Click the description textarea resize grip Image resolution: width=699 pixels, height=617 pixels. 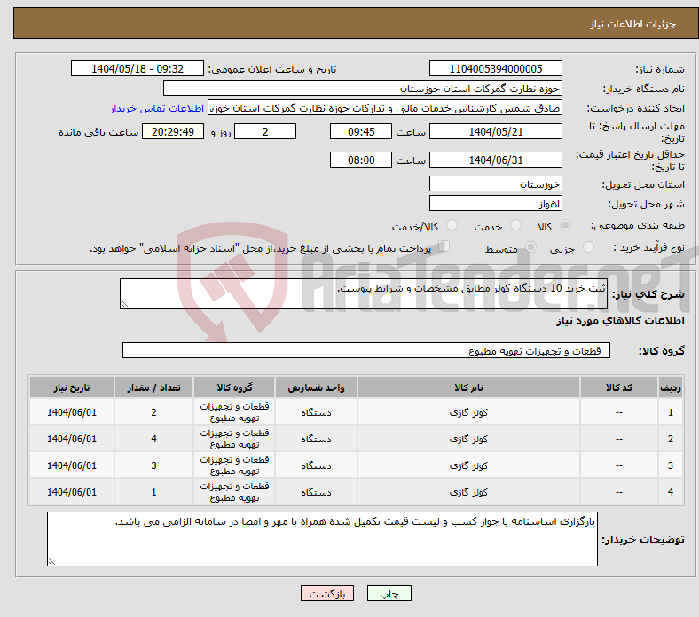point(124,304)
